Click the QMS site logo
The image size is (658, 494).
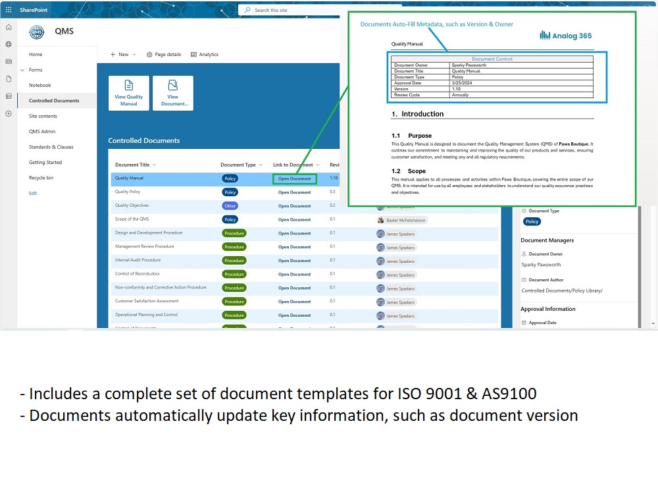[x=38, y=31]
